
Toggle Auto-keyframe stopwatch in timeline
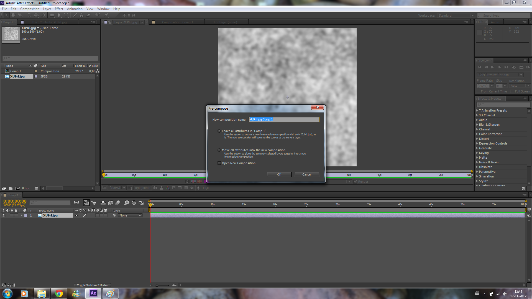134,203
